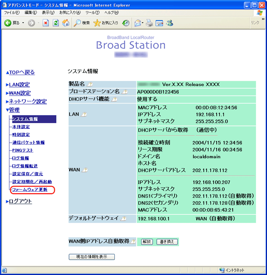This screenshot has width=267, height=275.
Task: Click help icon beside 製品名
Action: tap(90, 84)
